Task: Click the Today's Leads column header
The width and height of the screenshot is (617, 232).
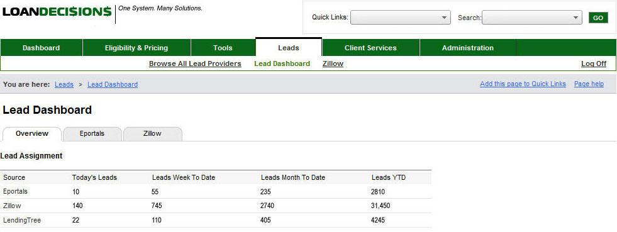Action: pos(94,178)
